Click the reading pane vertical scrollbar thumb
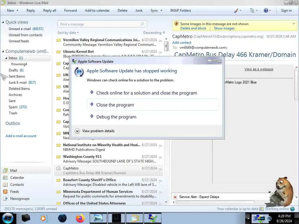Screen dimensions: 299x224 (296, 84)
